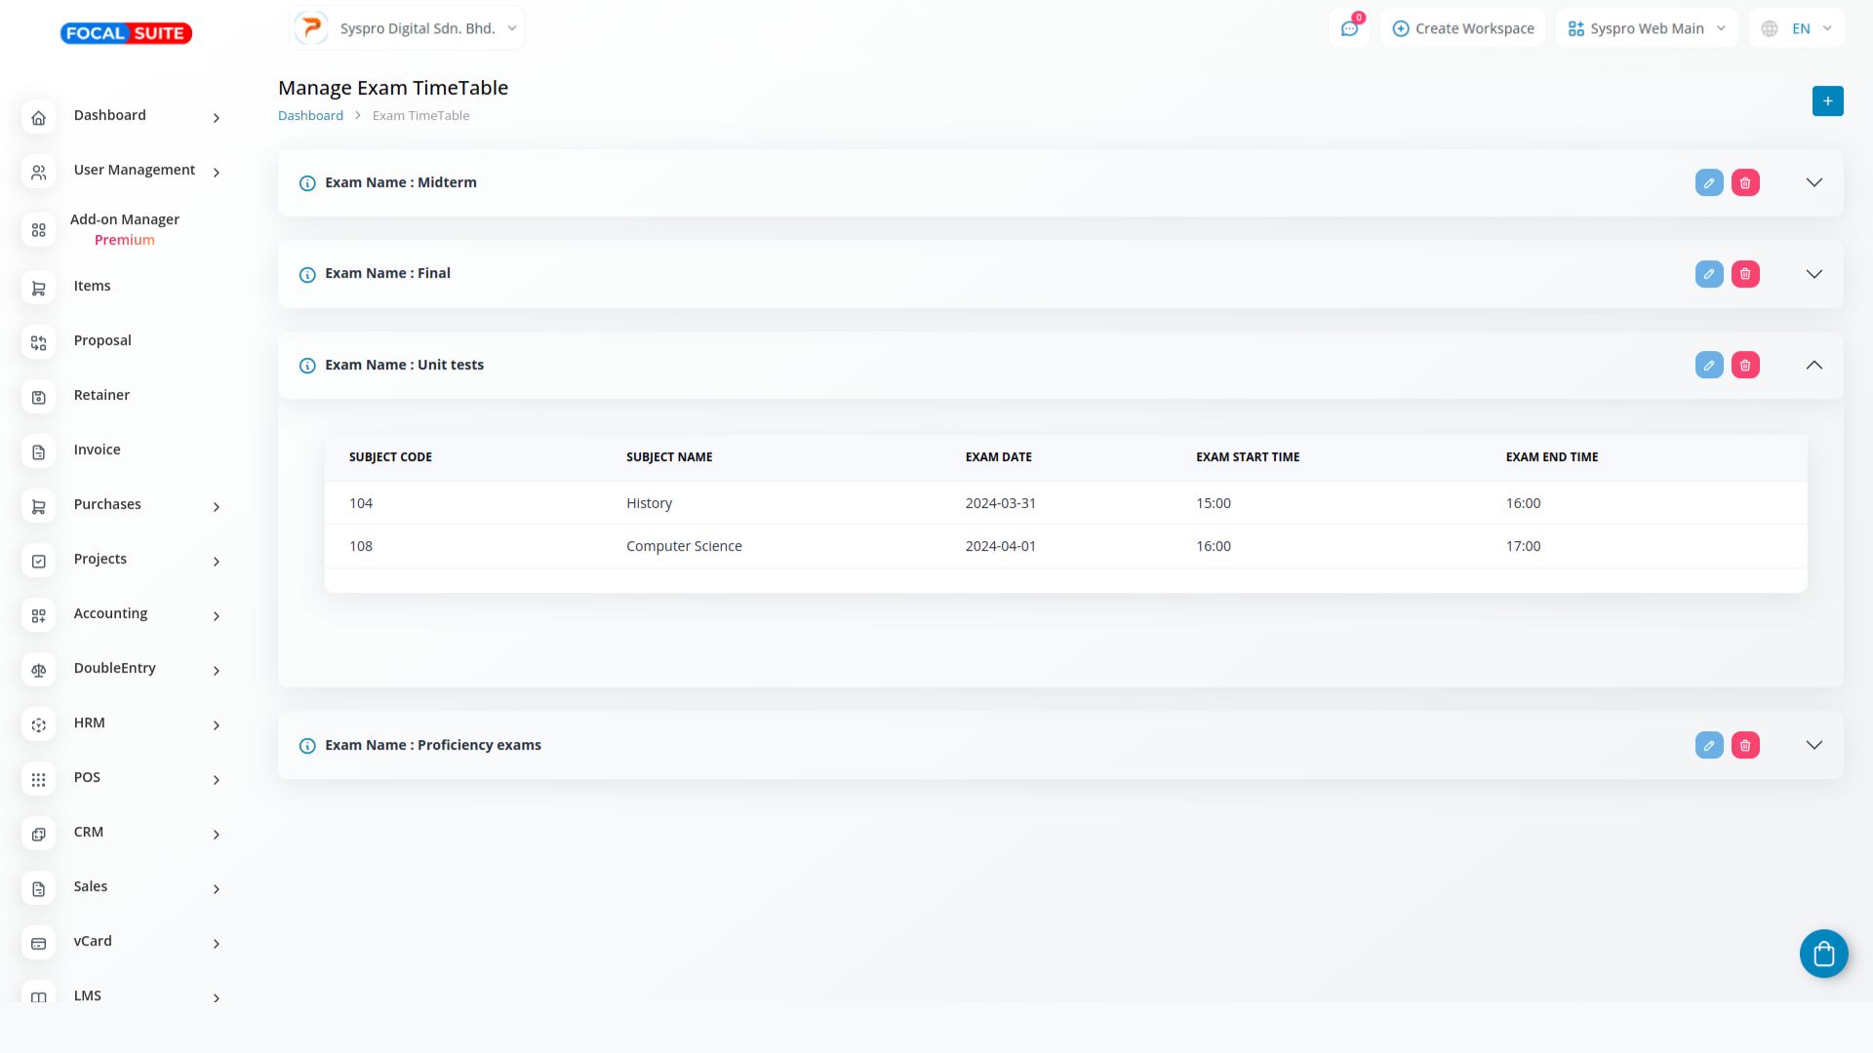Edit the Unit tests exam timetable
The height and width of the screenshot is (1053, 1873).
(x=1709, y=365)
